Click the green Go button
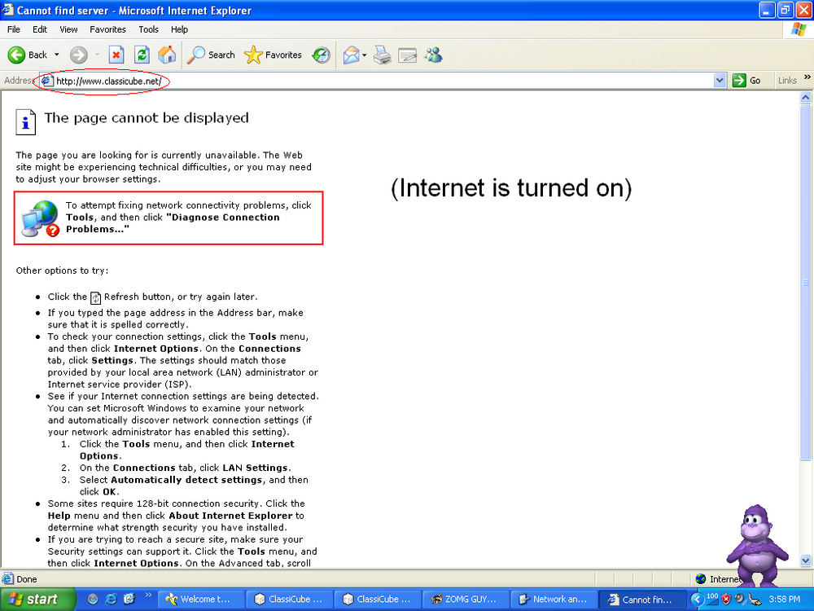The height and width of the screenshot is (611, 814). pyautogui.click(x=746, y=81)
